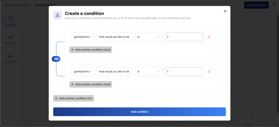Screen dimensions: 279x127
Task: Close the Create a condition dialog
Action: (x=225, y=11)
